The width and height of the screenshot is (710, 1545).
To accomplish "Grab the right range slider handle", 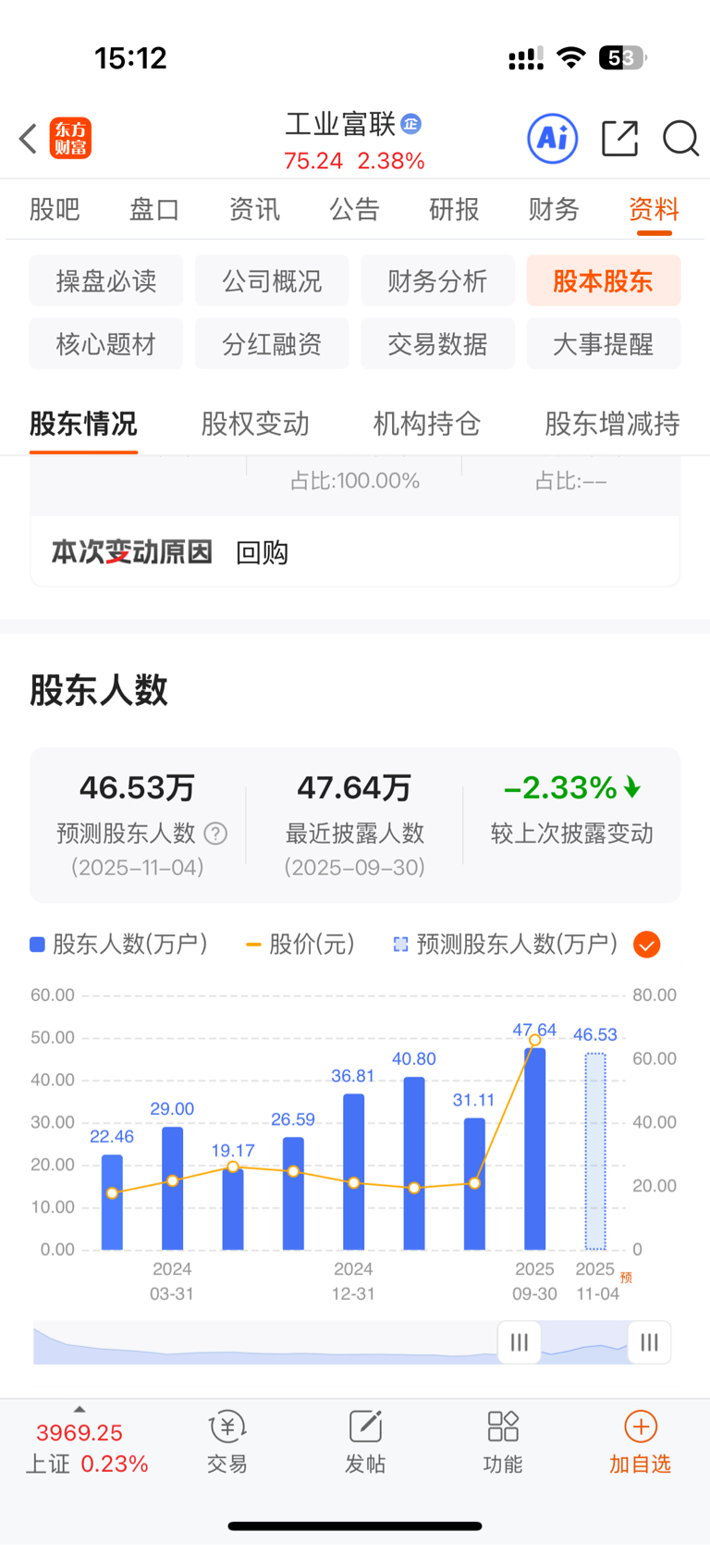I will click(x=649, y=1341).
